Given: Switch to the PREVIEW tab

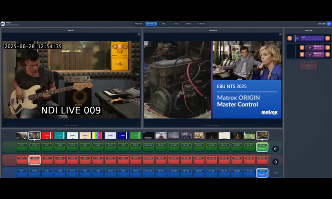Looking at the screenshot, I should [139, 24].
